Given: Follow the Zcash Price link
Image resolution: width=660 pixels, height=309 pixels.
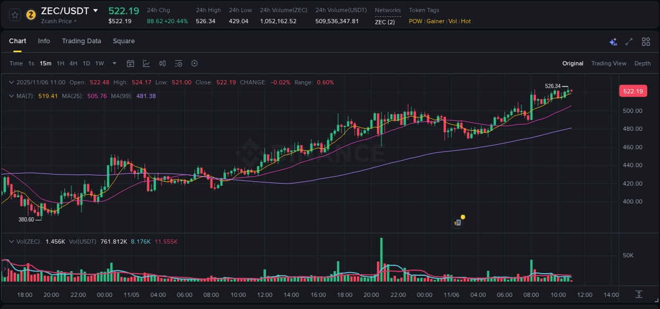Looking at the screenshot, I should [x=56, y=21].
